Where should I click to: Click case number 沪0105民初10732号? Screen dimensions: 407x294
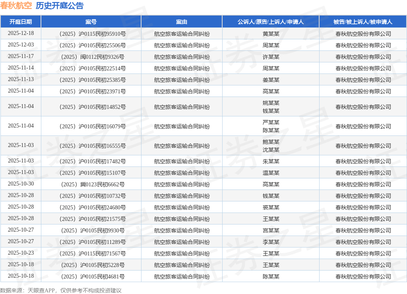[x=93, y=196]
